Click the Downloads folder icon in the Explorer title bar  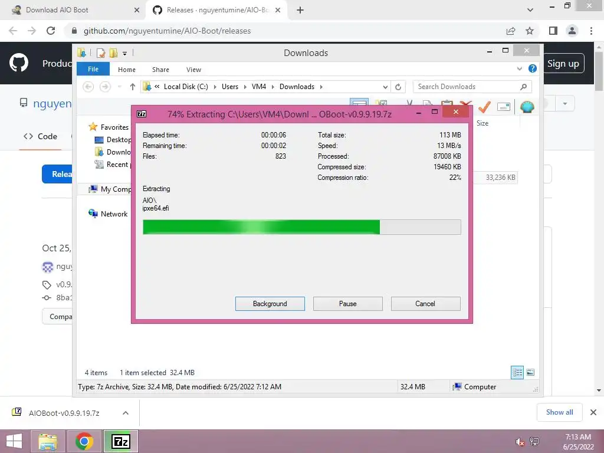click(x=81, y=52)
